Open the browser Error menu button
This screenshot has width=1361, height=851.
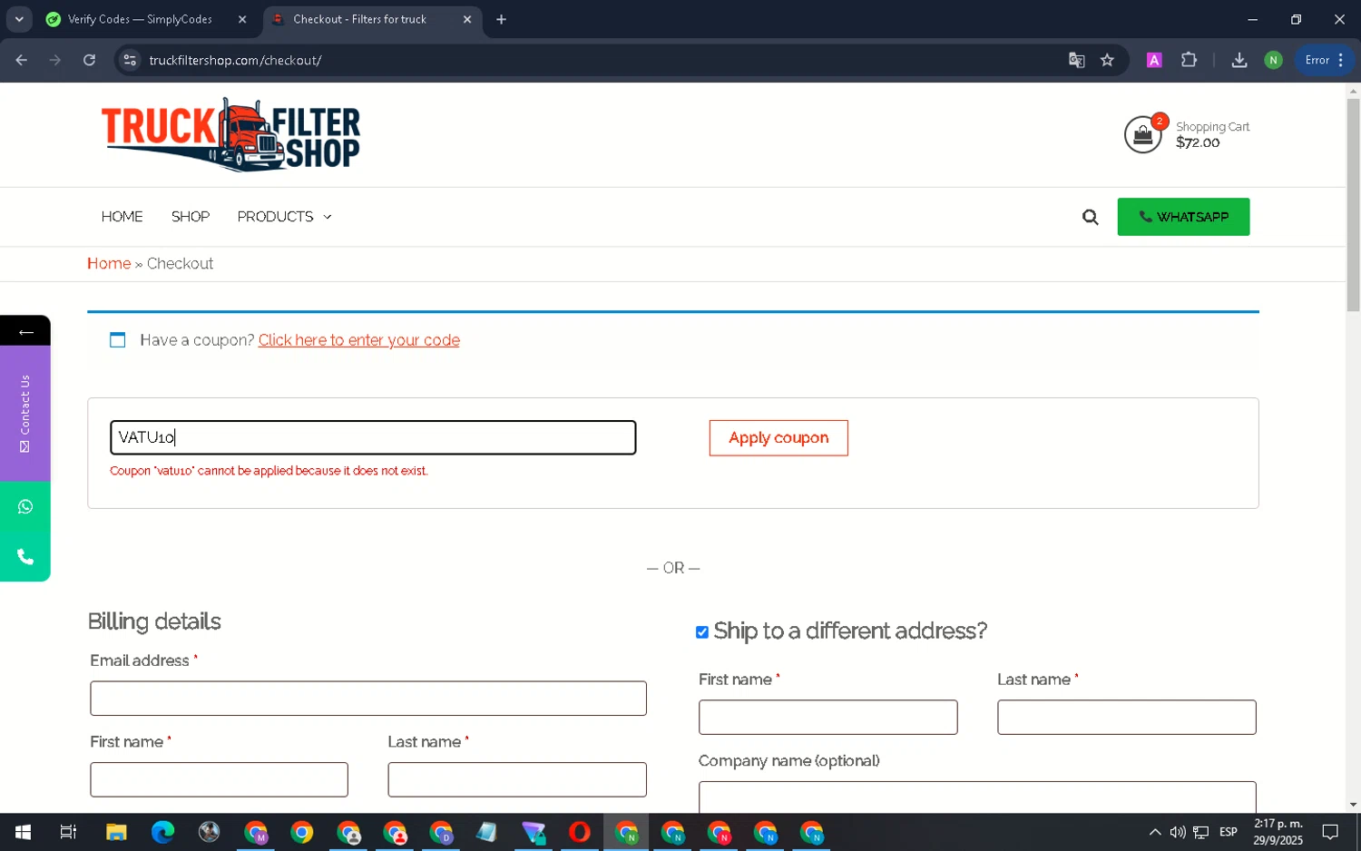(1324, 60)
